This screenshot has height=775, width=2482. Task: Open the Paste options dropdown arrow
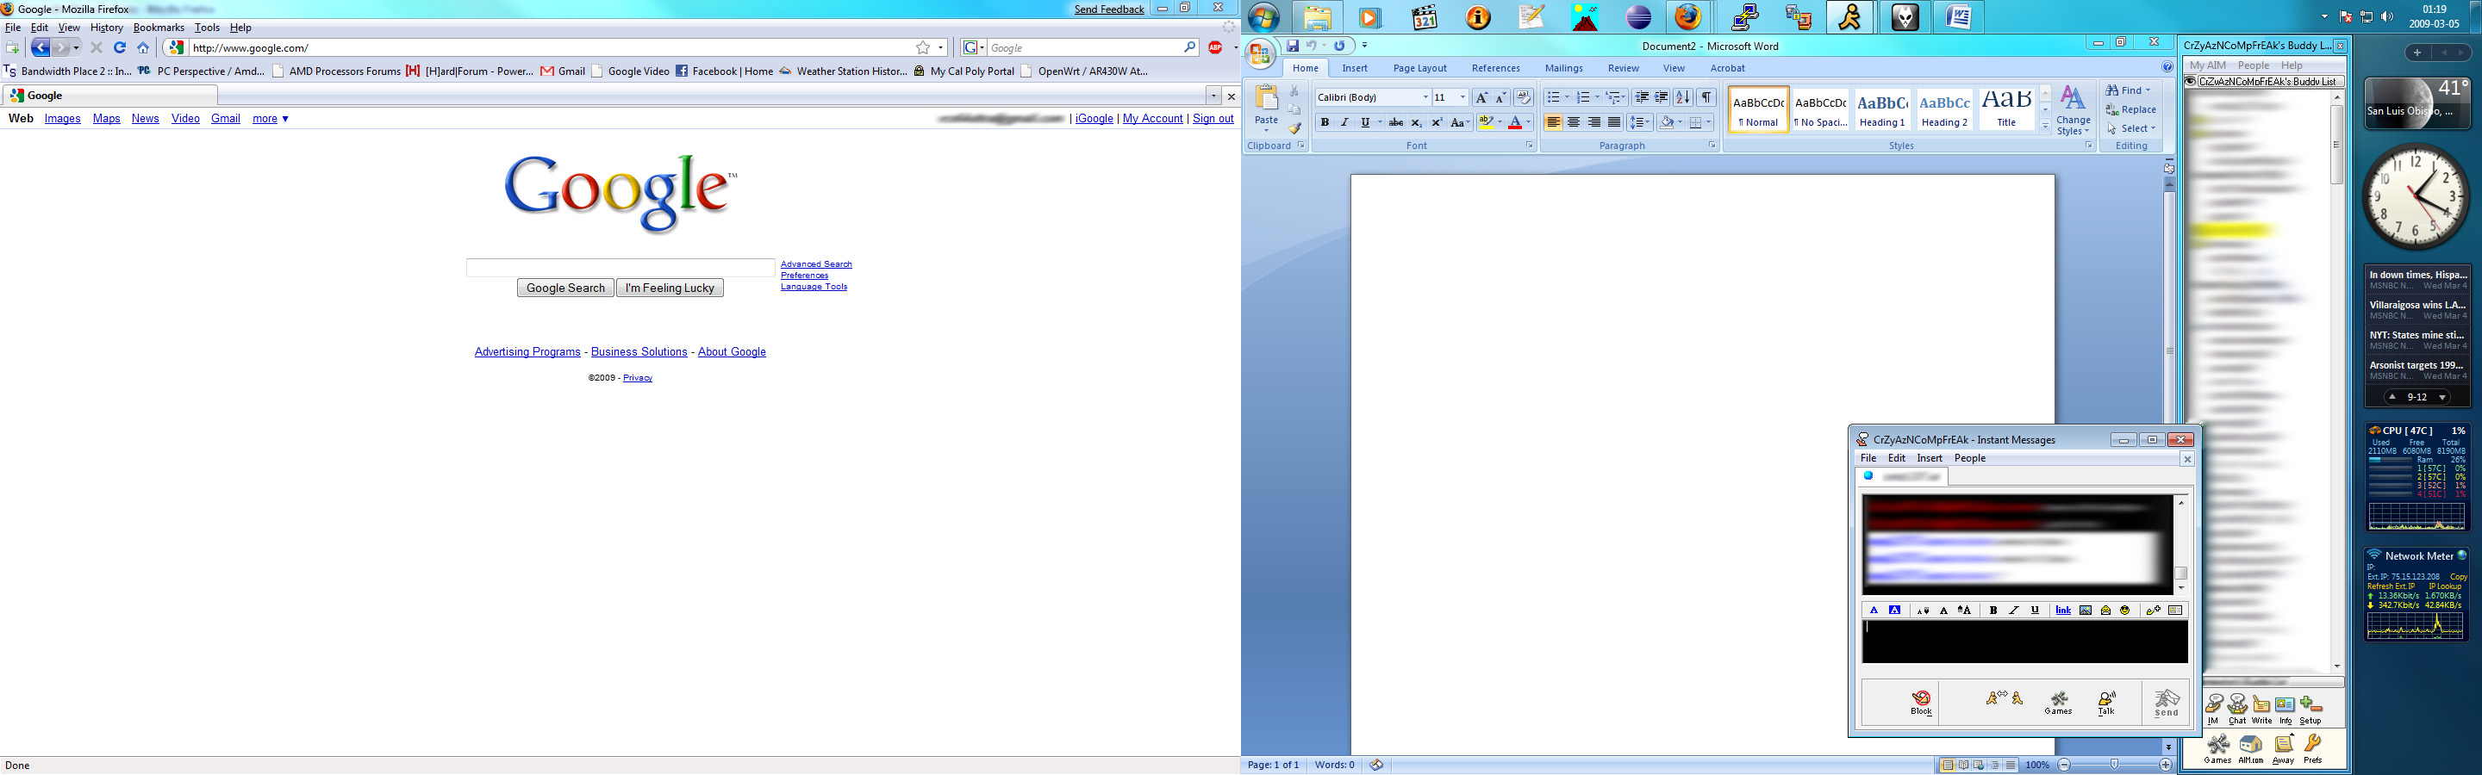pos(1265,130)
